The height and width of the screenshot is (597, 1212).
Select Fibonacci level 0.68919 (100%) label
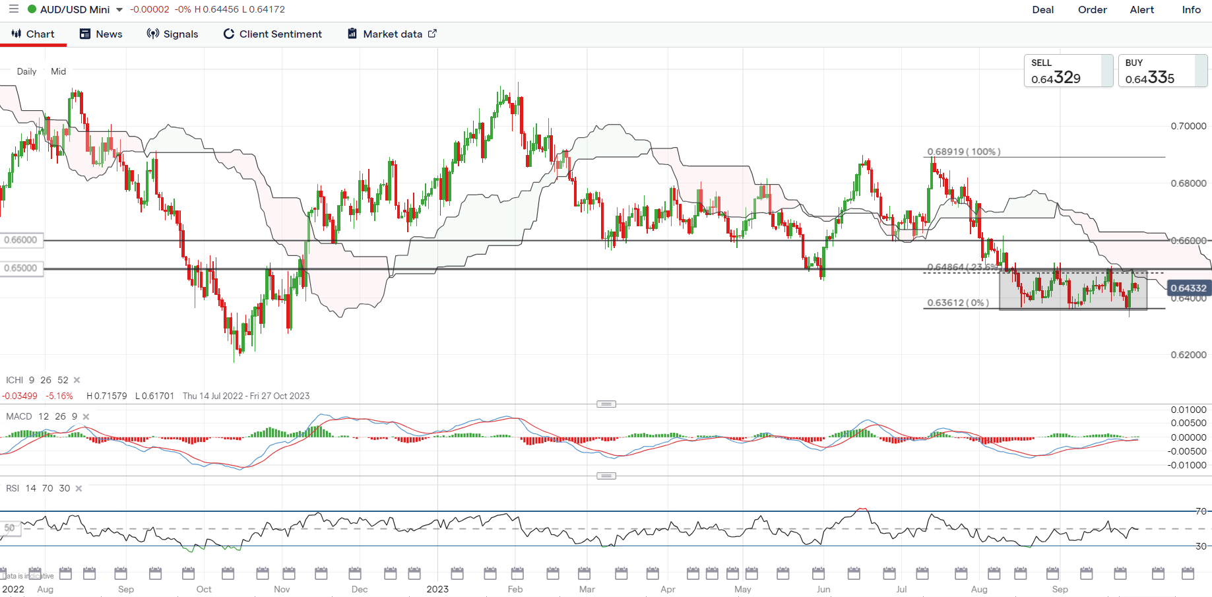(x=964, y=152)
